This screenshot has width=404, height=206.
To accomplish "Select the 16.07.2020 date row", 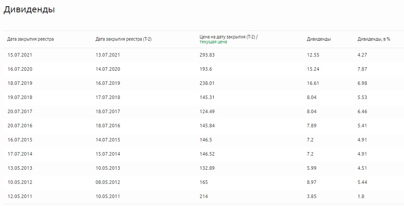I will point(20,69).
